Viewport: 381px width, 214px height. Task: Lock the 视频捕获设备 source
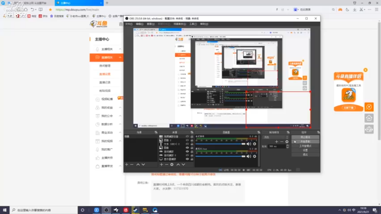192,136
